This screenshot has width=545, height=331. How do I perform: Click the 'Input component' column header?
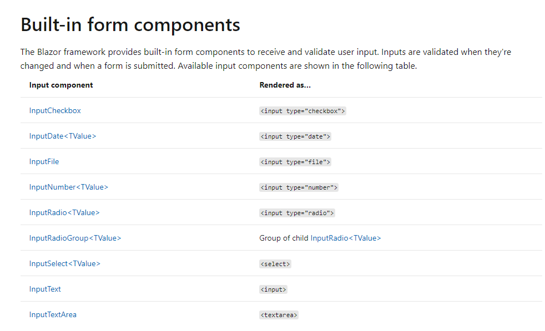pos(61,85)
